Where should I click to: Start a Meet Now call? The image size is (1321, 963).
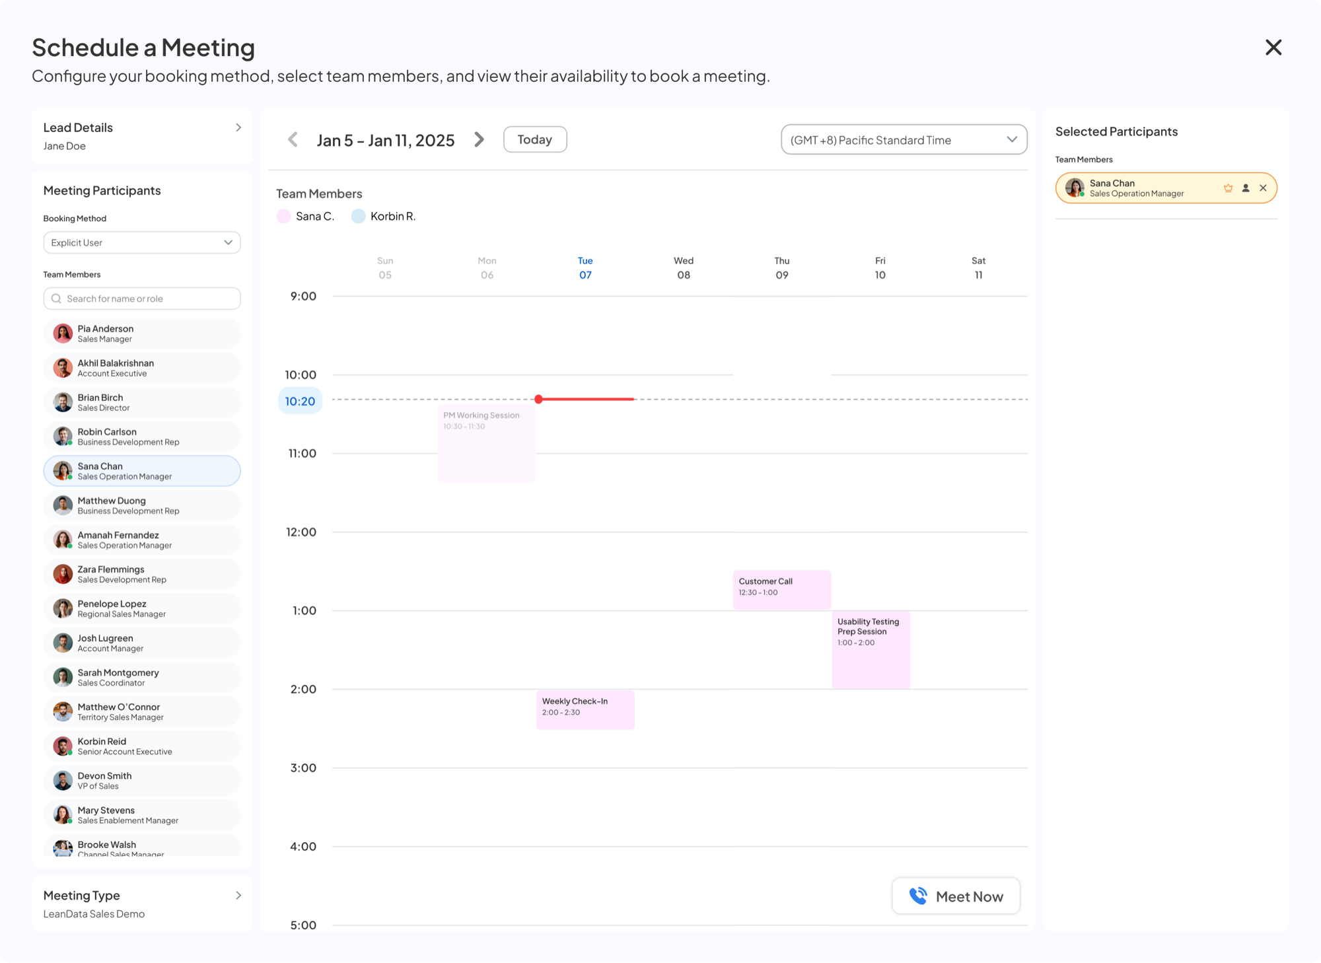pyautogui.click(x=956, y=896)
